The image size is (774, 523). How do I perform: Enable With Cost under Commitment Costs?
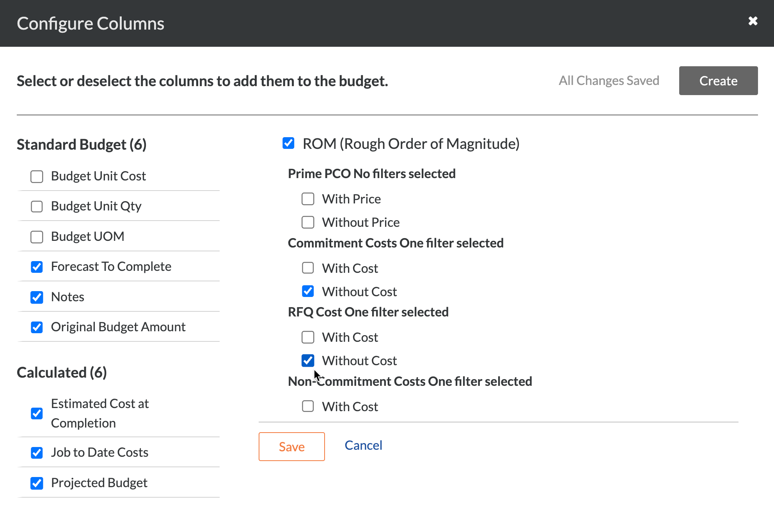point(308,268)
